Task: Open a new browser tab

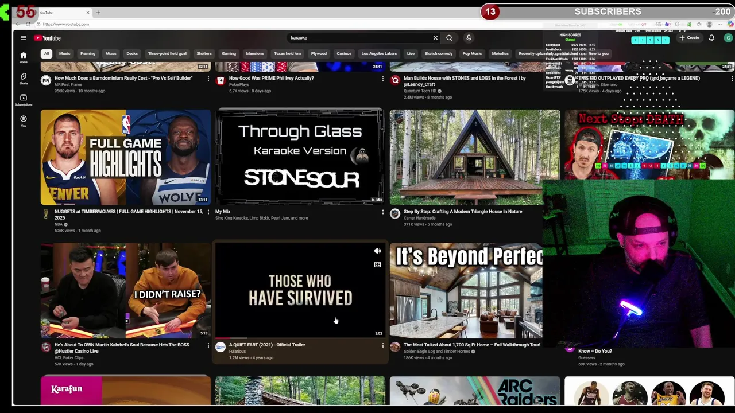Action: tap(98, 12)
